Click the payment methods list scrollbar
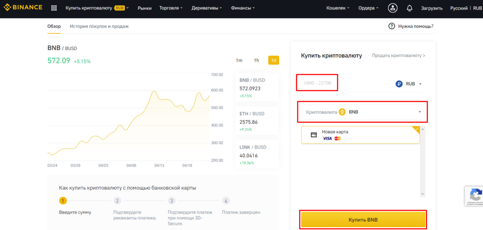Image resolution: width=483 pixels, height=230 pixels. click(423, 161)
